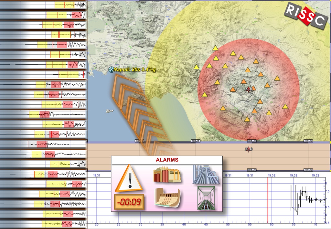Click the '05' tick label on the time axis
The height and width of the screenshot is (229, 331).
[x=294, y=224]
